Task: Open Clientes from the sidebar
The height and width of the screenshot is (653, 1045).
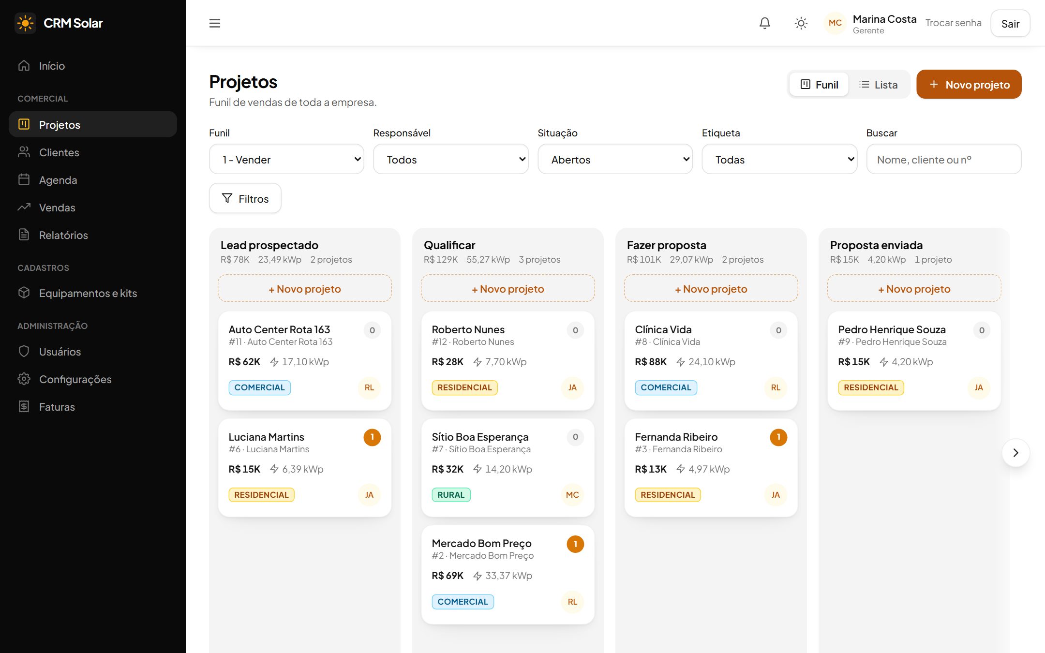Action: (93, 152)
